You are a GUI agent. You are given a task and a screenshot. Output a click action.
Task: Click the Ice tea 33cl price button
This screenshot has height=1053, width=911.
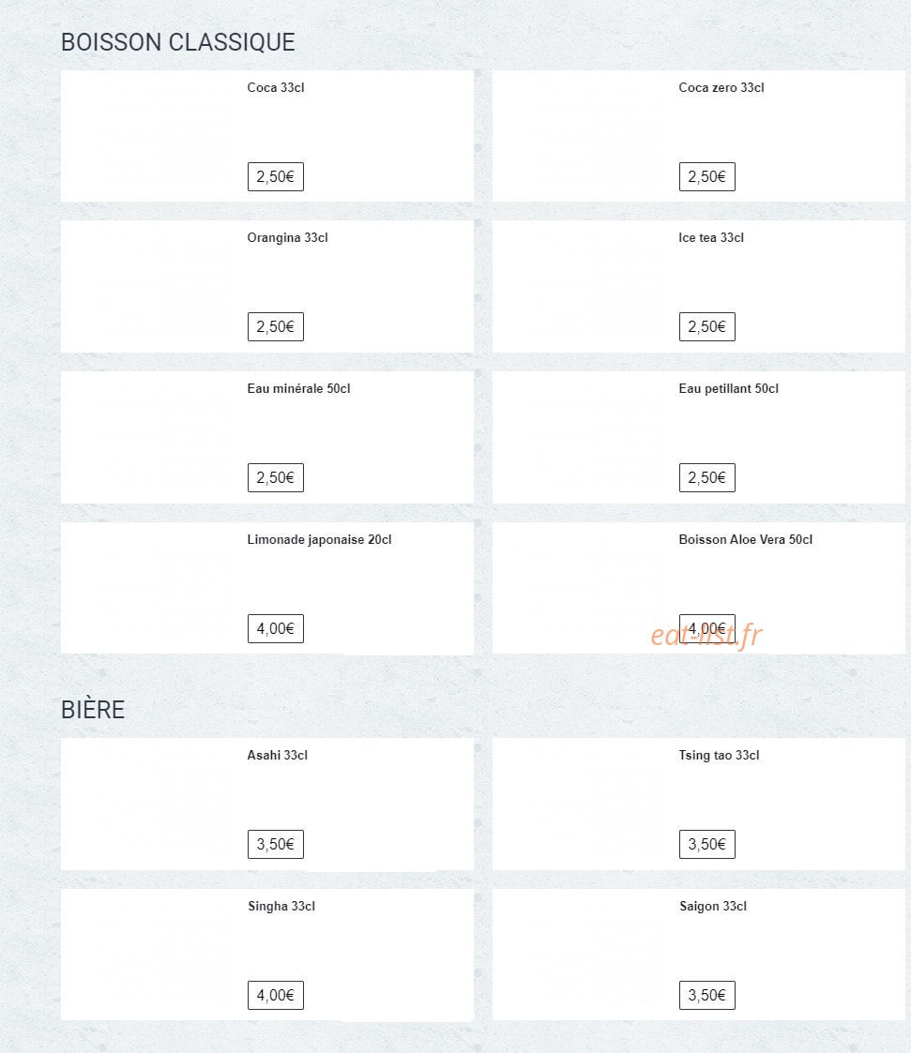(x=706, y=326)
